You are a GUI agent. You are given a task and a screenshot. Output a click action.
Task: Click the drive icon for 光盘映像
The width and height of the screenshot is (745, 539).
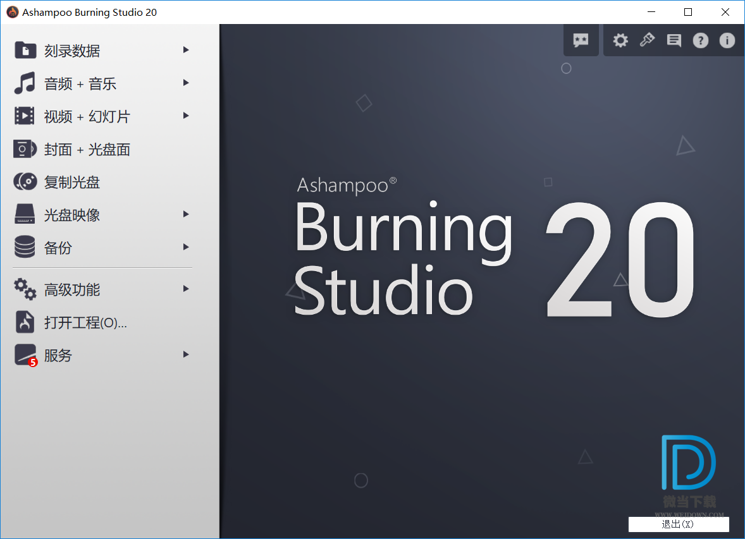pyautogui.click(x=25, y=214)
